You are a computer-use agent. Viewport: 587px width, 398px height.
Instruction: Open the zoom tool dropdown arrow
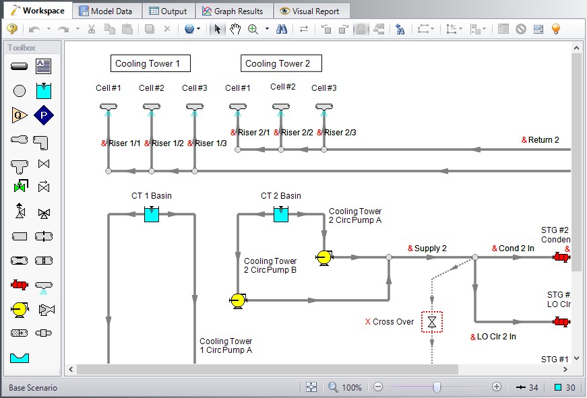[267, 29]
